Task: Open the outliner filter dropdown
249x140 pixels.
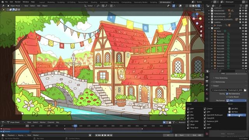Action: [242, 6]
